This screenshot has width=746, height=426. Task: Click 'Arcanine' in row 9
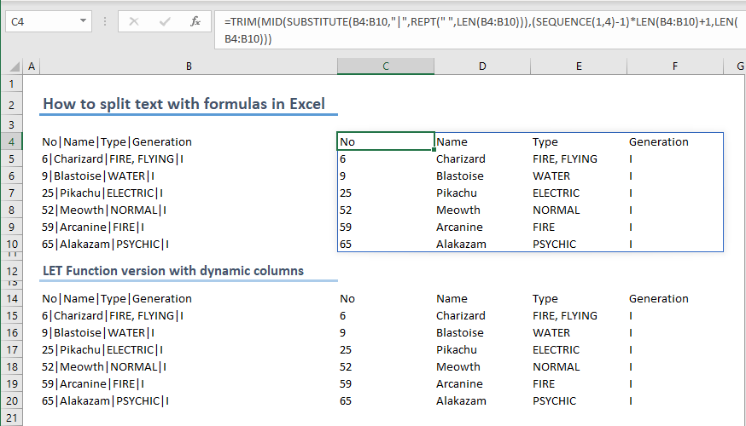(x=459, y=227)
